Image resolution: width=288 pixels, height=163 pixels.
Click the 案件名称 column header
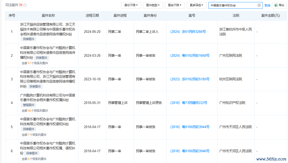click(48, 16)
